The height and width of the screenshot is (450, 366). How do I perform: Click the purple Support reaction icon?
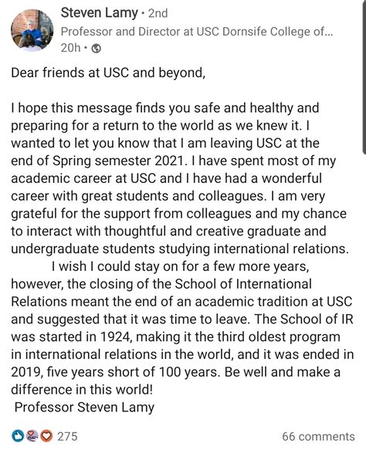[32, 436]
